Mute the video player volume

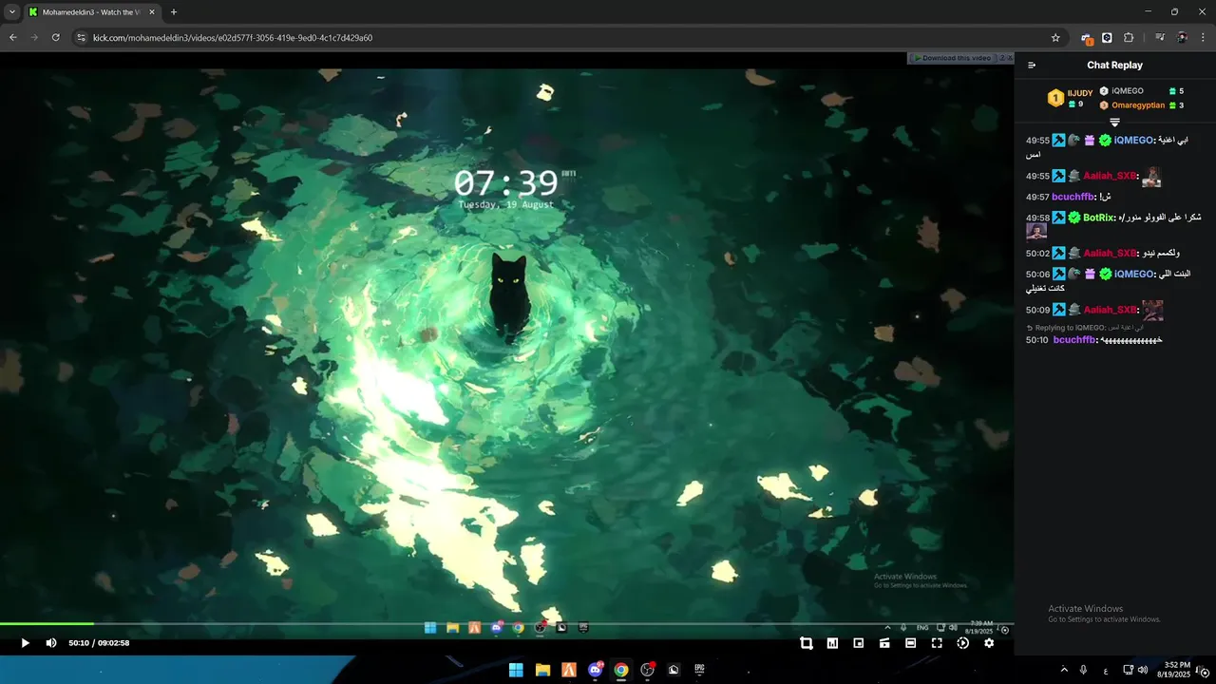[x=51, y=643]
